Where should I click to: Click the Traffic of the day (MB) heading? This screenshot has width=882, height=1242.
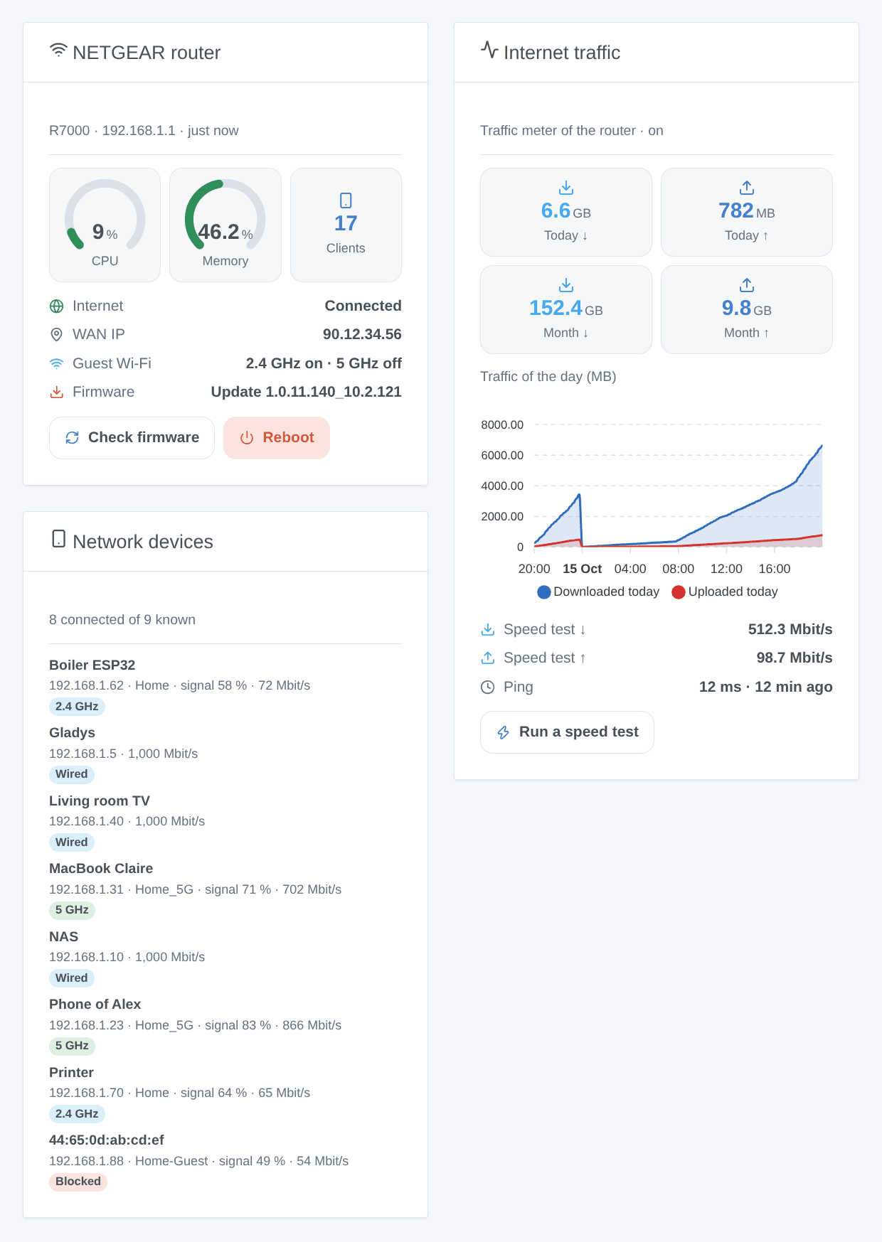pos(548,377)
